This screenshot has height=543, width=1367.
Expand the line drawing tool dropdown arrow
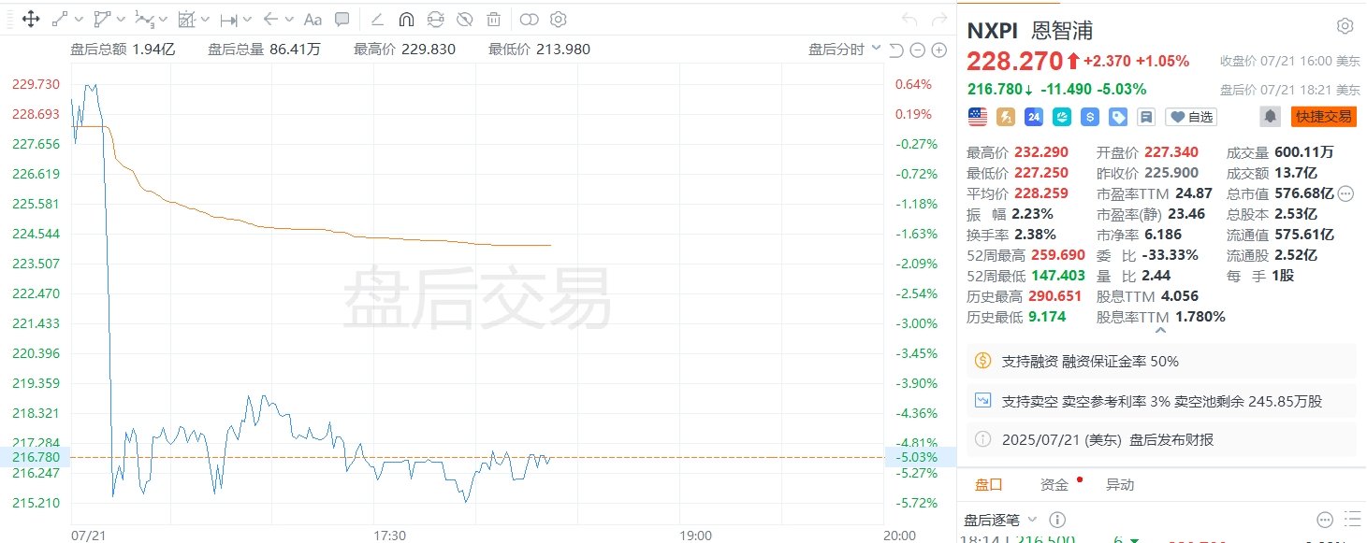pos(78,19)
